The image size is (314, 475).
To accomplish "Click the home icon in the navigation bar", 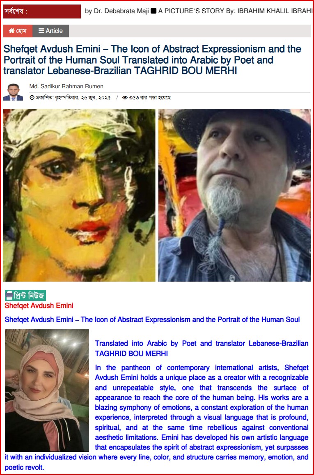I will point(11,31).
